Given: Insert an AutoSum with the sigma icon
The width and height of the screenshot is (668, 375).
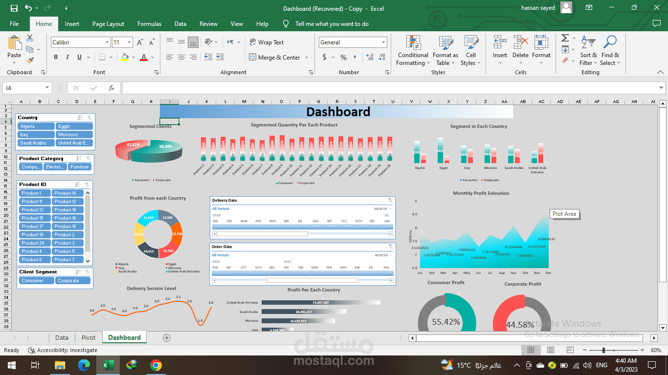Looking at the screenshot, I should [x=565, y=38].
